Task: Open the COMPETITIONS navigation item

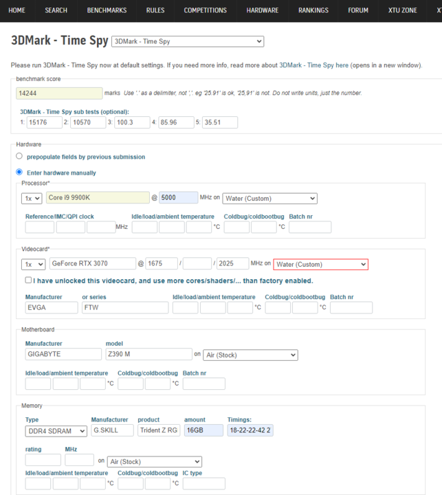Action: 205,10
